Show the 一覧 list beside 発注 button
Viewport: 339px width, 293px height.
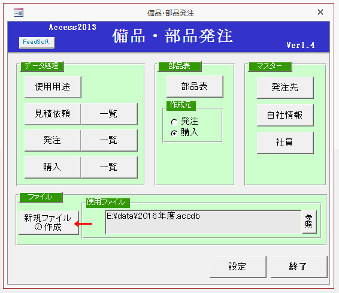coord(109,140)
